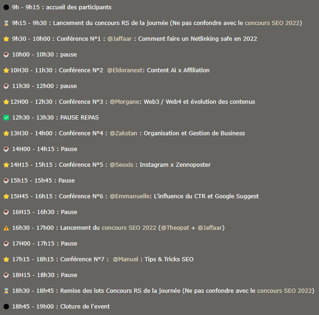Click the star icon beside Conférence N°5
Screen dimensions: 319x315
click(x=6, y=165)
